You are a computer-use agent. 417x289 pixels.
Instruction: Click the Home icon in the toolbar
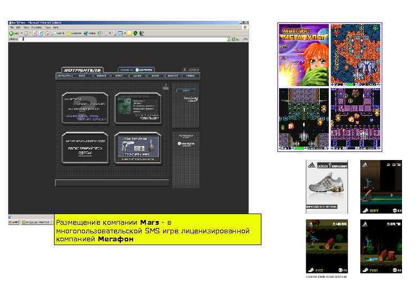point(48,33)
